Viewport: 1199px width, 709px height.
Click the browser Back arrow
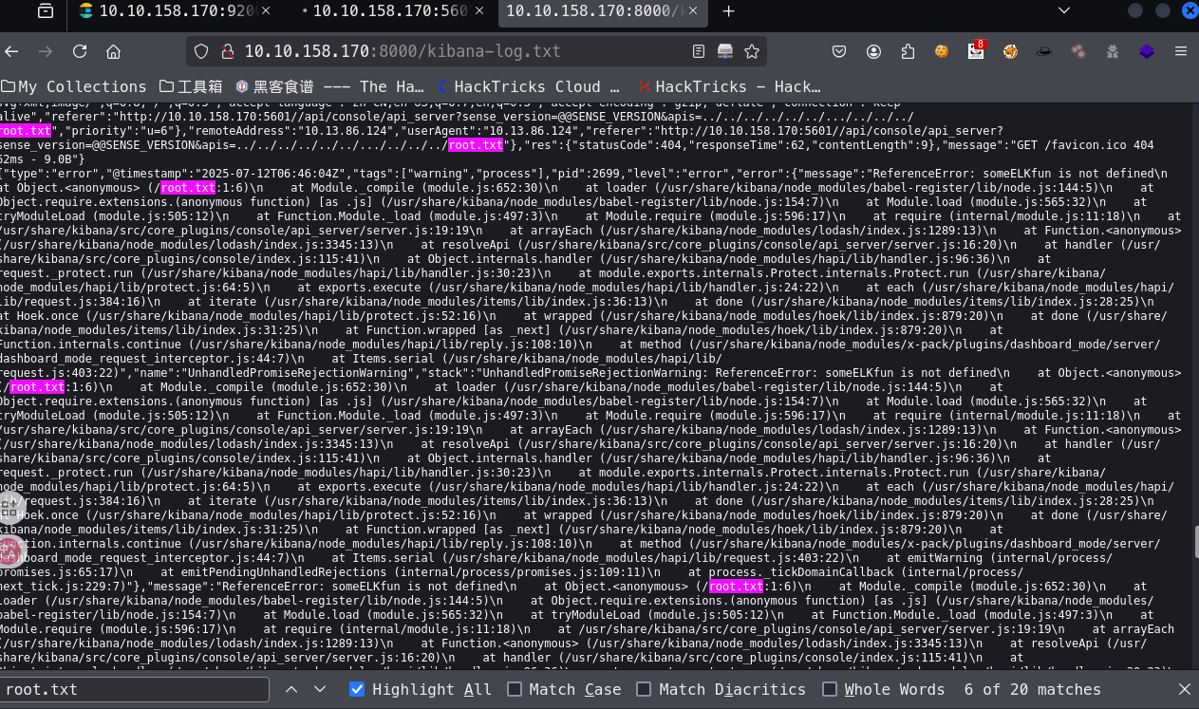pos(12,51)
